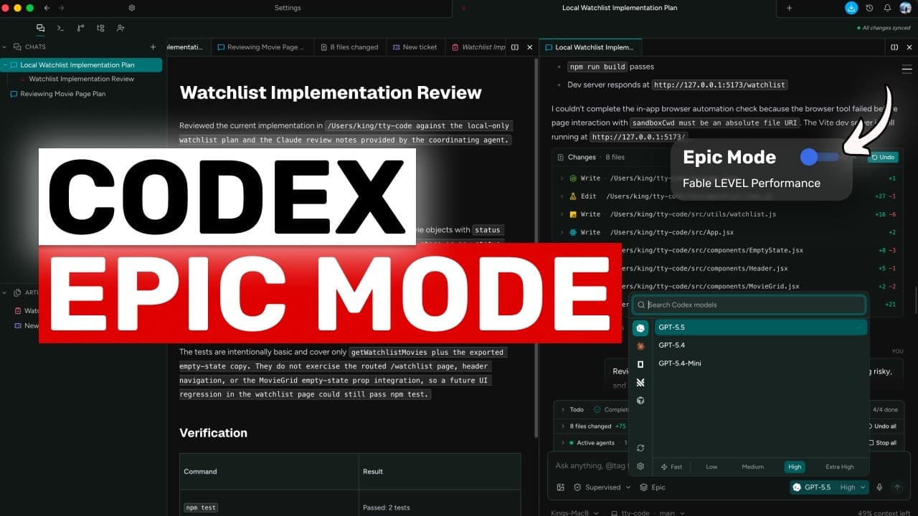918x516 pixels.
Task: Open model picker settings gear icon
Action: point(640,466)
